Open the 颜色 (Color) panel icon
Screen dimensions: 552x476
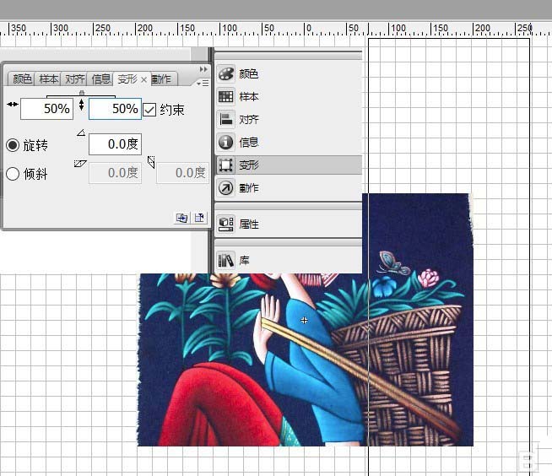(x=225, y=73)
